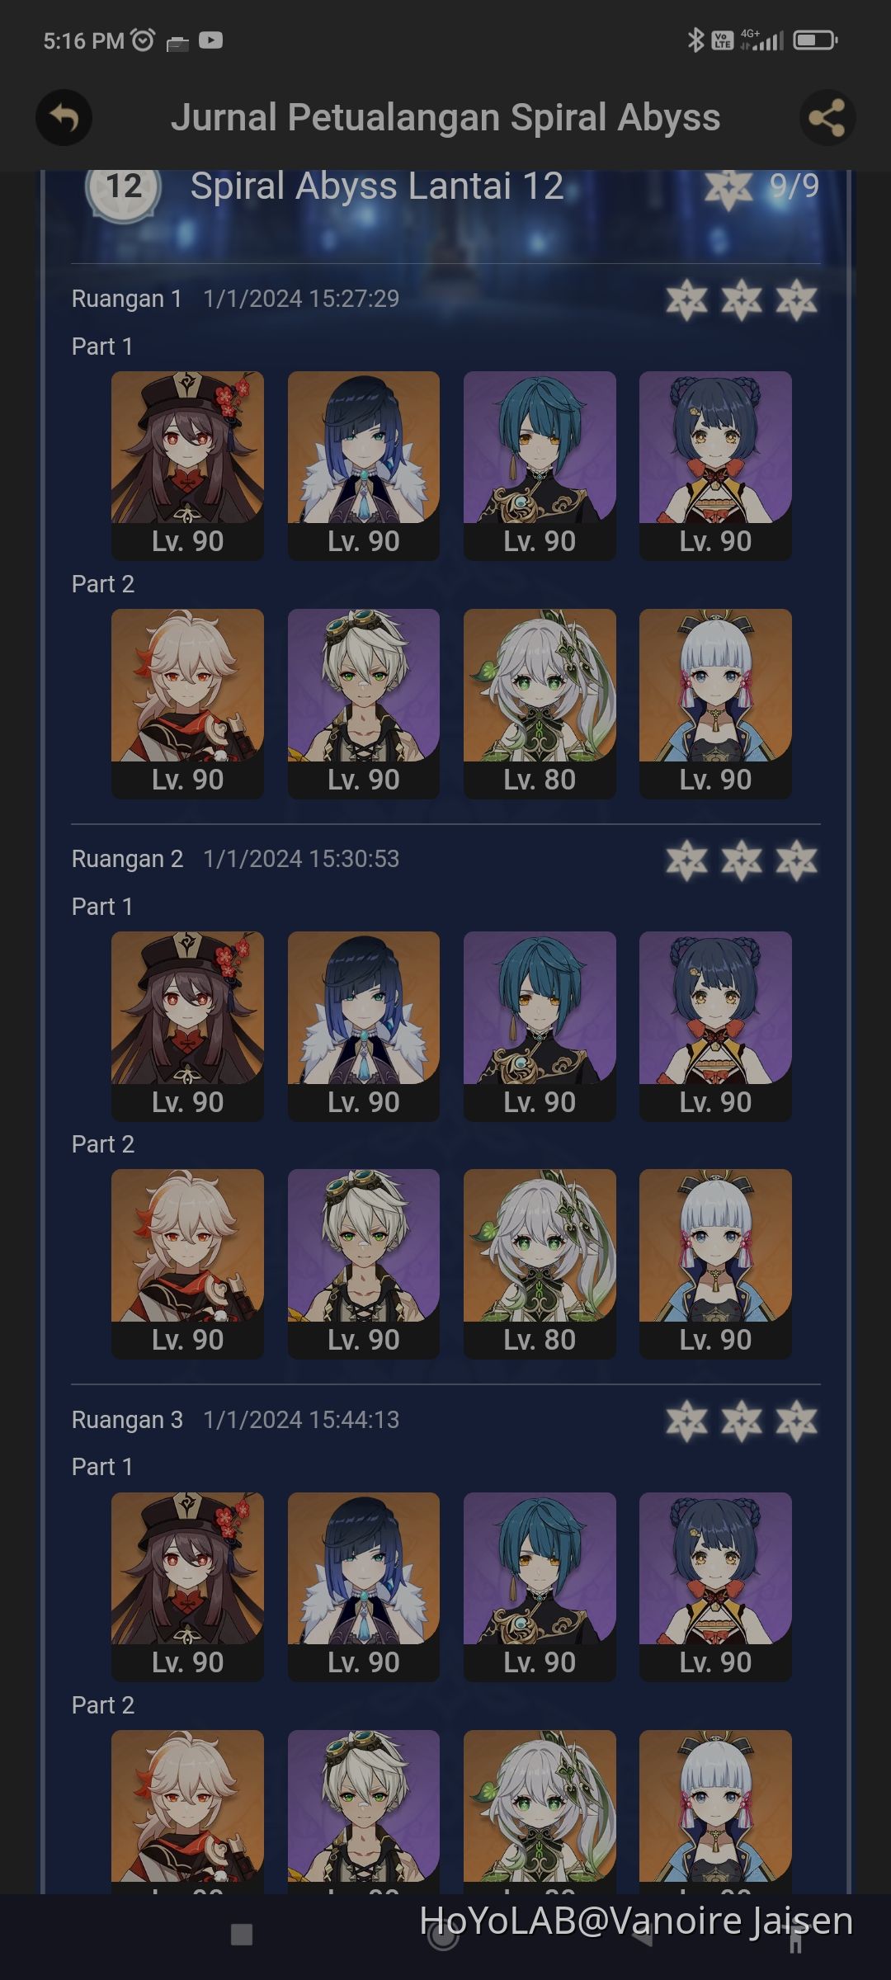Select Nahida Lv. 80 portrait in Ruangan 1

point(540,703)
